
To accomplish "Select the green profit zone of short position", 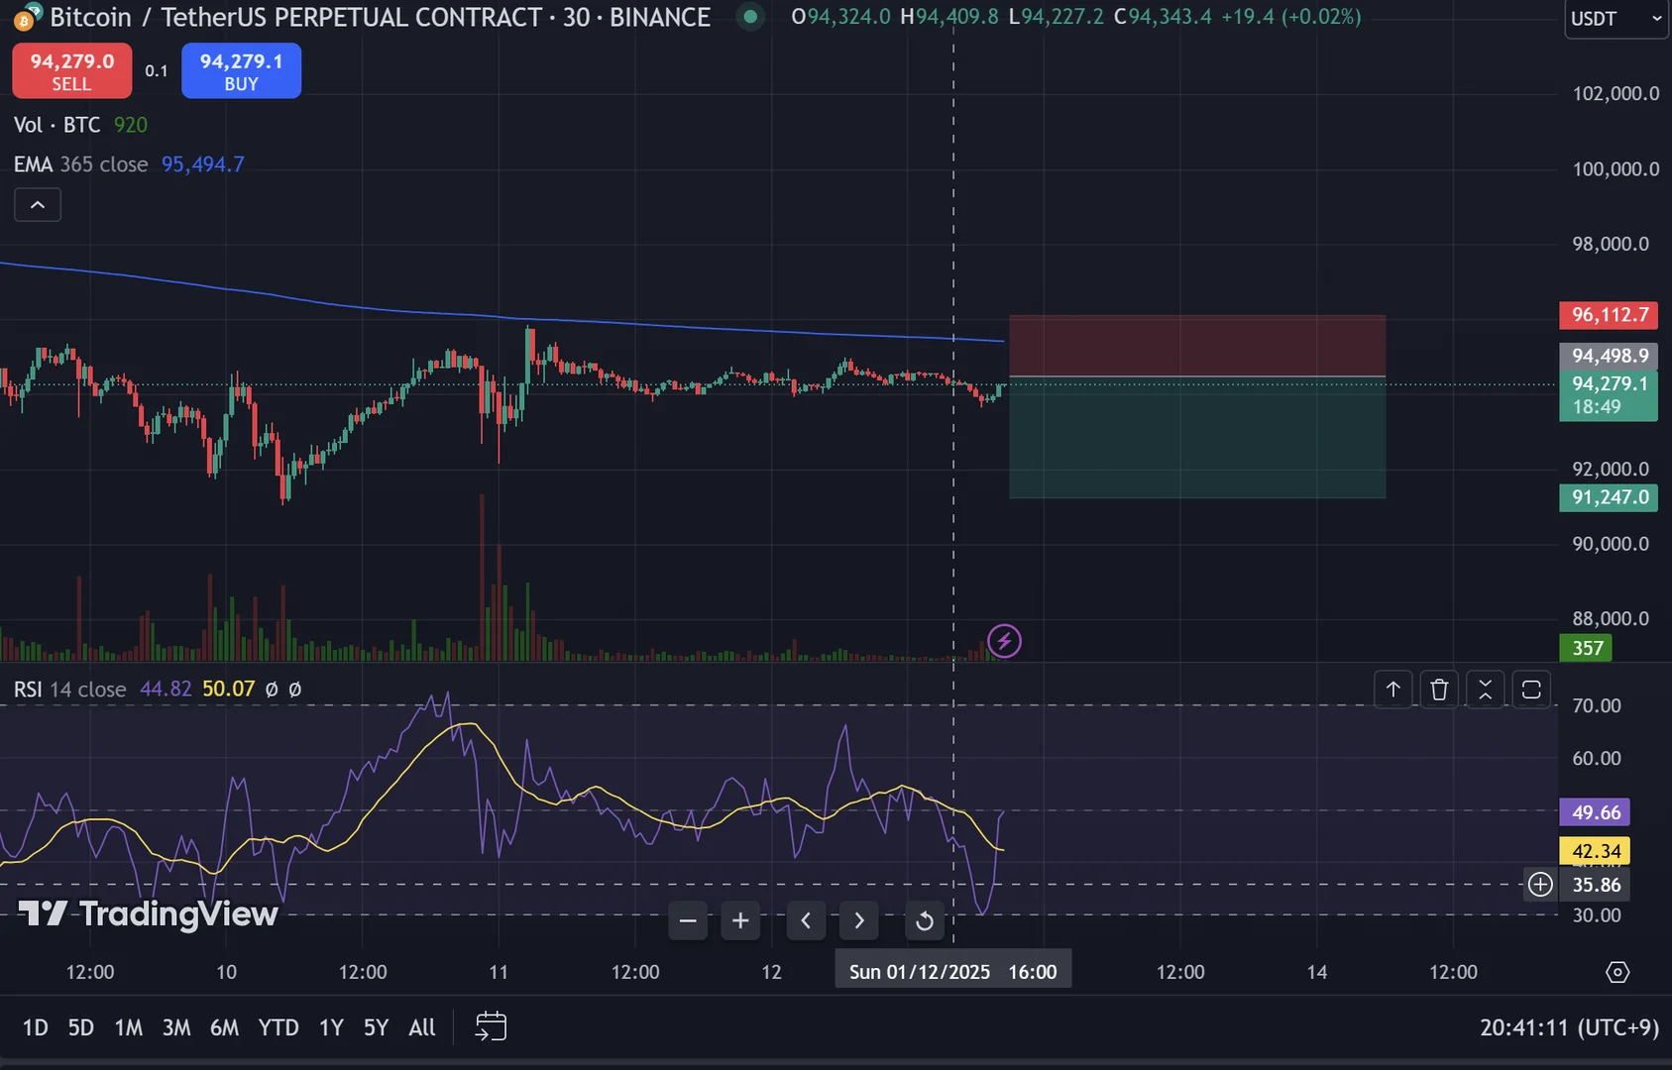I will (x=1197, y=437).
